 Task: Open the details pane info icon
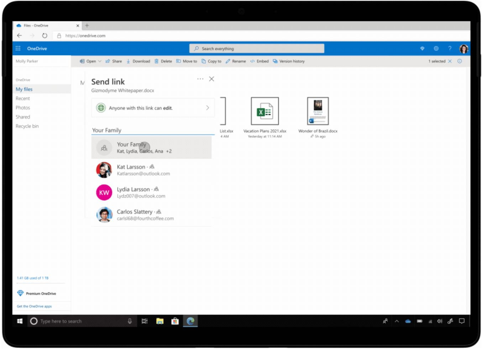pos(460,61)
